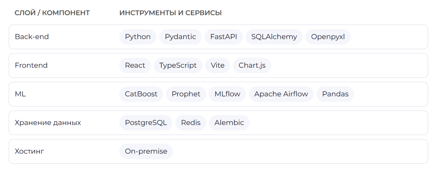Select the On-premise chip
The width and height of the screenshot is (434, 170).
(x=146, y=151)
